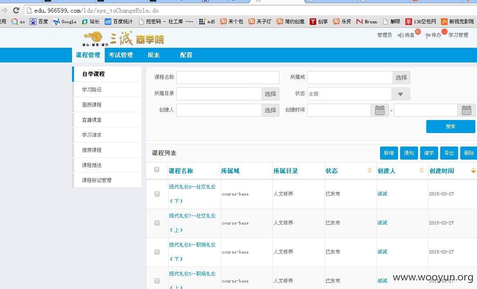The height and width of the screenshot is (289, 477).
Task: Select 自学课程 in the sidebar
Action: (107, 74)
